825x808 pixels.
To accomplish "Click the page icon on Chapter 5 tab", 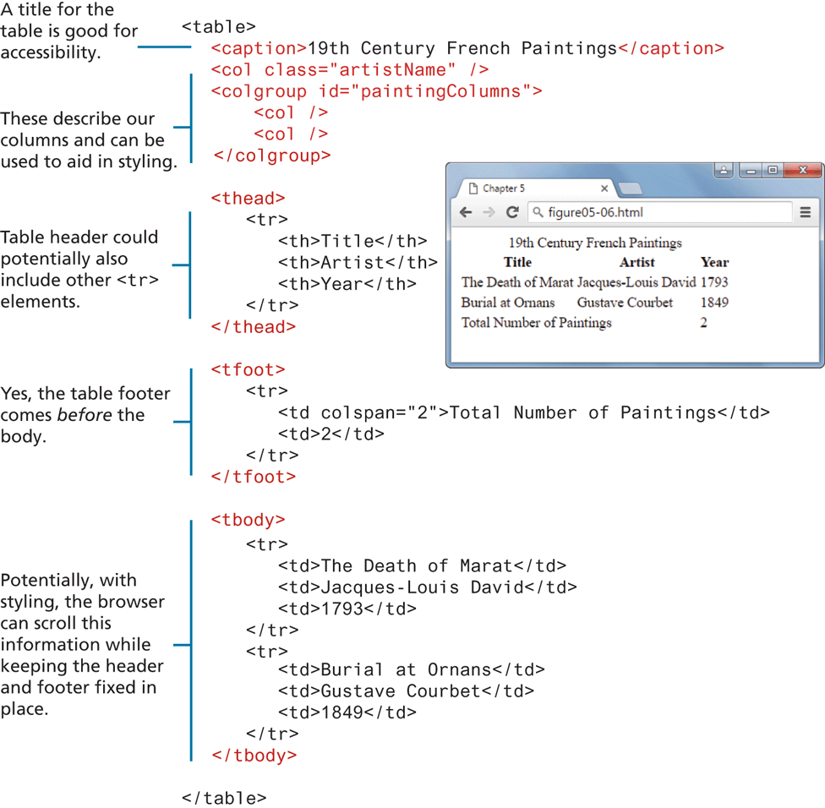I will pyautogui.click(x=473, y=188).
